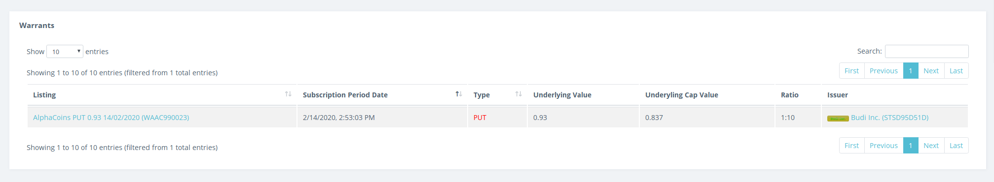Click Previous in bottom pagination
This screenshot has width=994, height=182.
point(884,146)
